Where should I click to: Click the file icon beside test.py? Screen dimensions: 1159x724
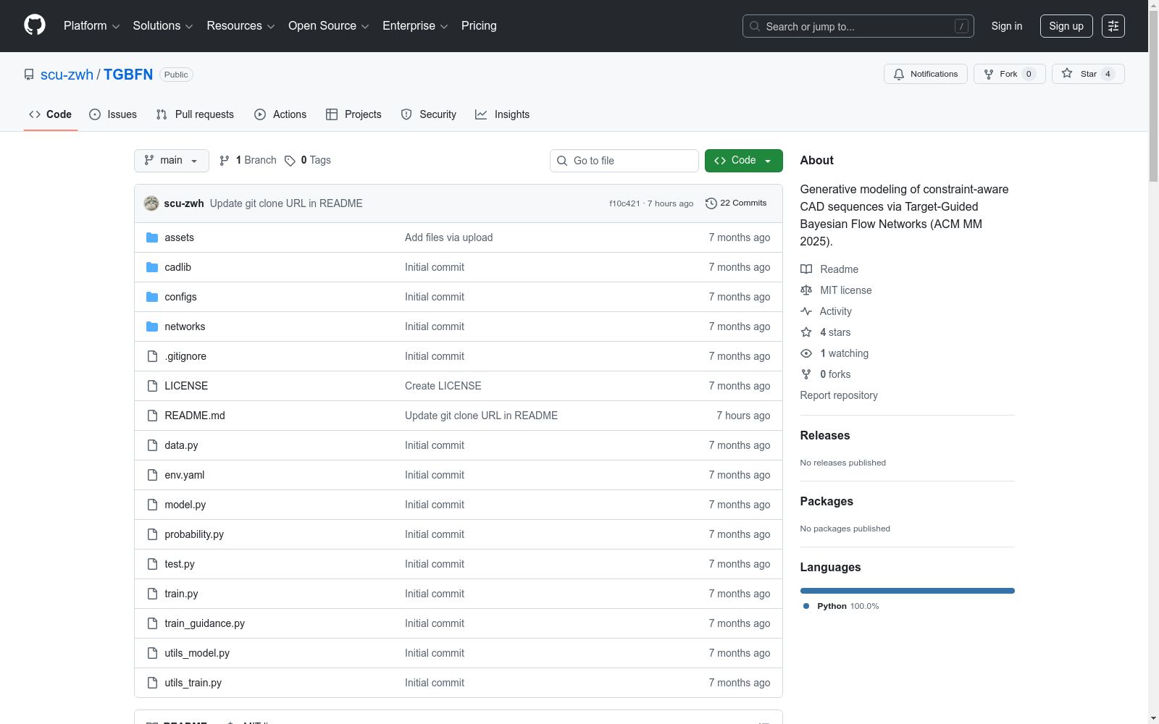pyautogui.click(x=152, y=564)
